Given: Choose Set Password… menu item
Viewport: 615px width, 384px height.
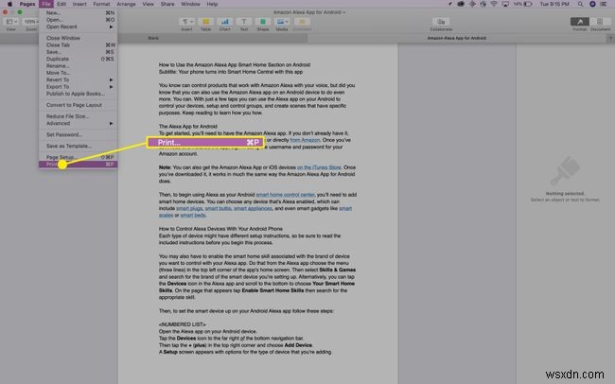Looking at the screenshot, I should [78, 134].
